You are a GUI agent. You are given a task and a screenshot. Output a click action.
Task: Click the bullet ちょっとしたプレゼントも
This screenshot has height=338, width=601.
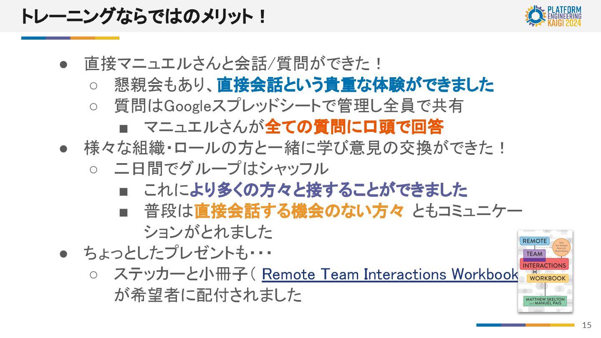pos(178,253)
